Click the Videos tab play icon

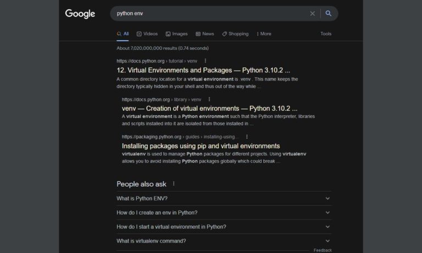point(139,34)
